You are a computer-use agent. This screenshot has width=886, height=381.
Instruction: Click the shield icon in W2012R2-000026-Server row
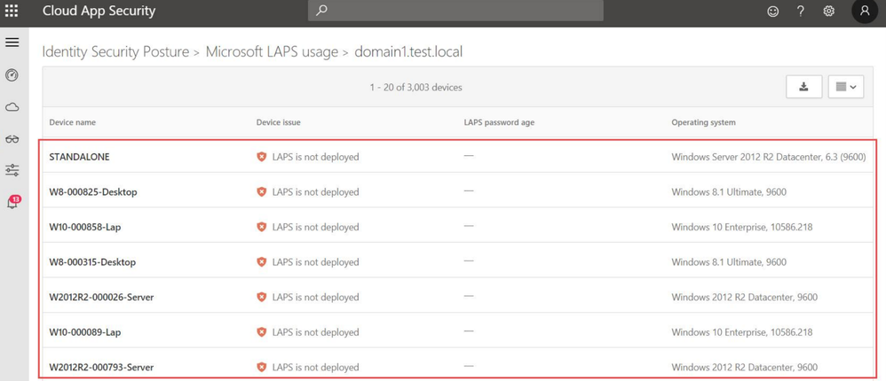click(261, 297)
